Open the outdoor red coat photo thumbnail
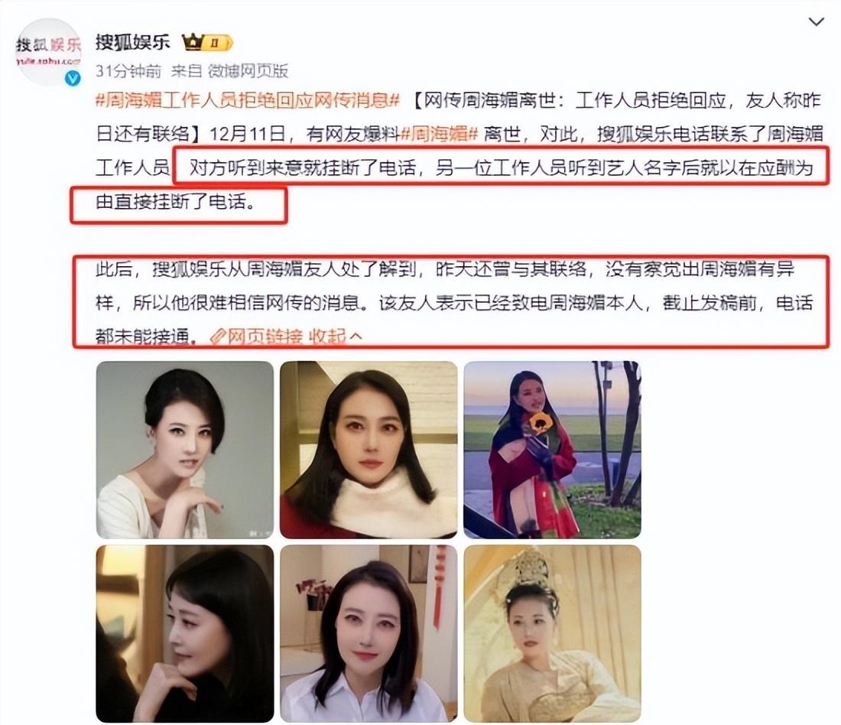Image resolution: width=841 pixels, height=725 pixels. coord(553,450)
